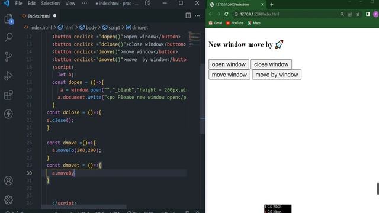Image resolution: width=379 pixels, height=213 pixels.
Task: Click the 'close window' button on page
Action: 271,64
